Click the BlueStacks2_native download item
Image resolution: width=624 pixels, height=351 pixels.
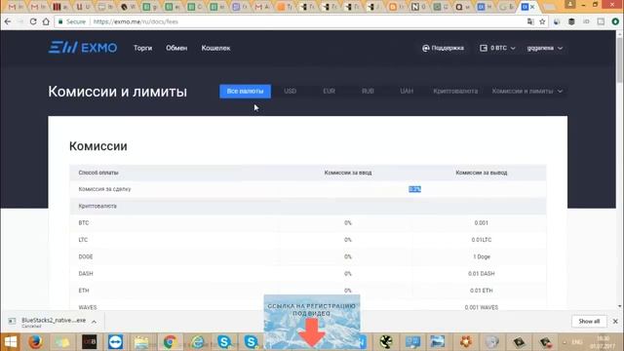54,321
